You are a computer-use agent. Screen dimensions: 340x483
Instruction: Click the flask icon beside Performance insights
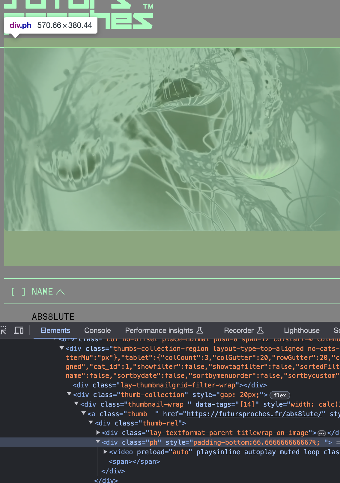[x=200, y=330]
